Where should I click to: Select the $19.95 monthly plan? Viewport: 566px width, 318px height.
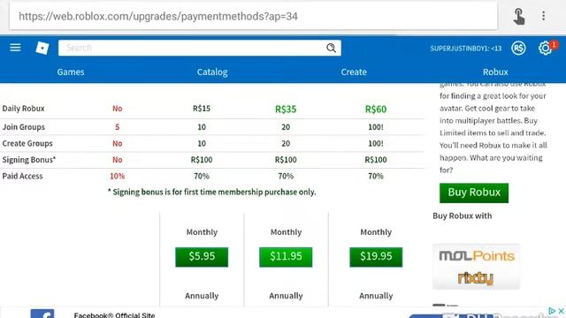click(x=376, y=257)
